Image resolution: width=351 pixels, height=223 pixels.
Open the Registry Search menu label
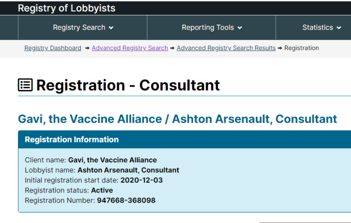(x=79, y=28)
